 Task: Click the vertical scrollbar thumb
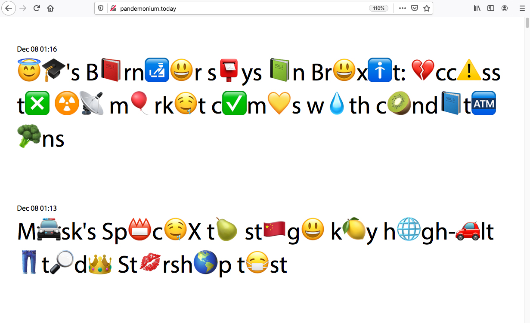(x=527, y=23)
